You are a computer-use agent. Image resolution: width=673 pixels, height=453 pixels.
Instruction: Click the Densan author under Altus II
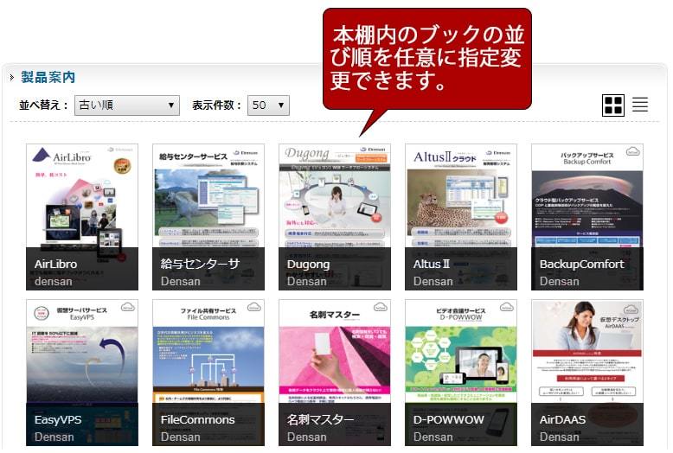[x=433, y=282]
